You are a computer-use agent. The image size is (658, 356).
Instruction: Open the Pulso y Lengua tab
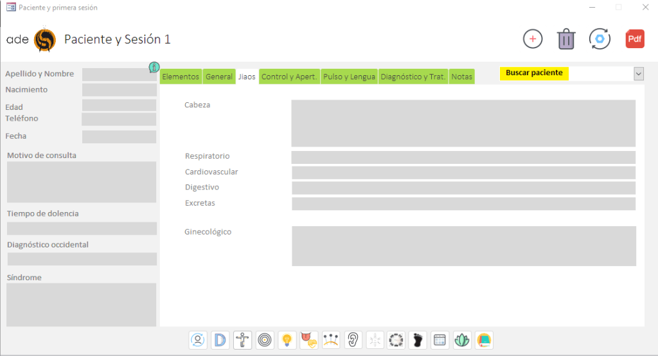pos(349,77)
